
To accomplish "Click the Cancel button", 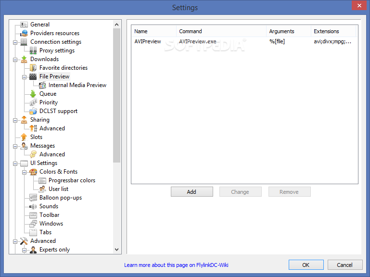I will (x=345, y=264).
